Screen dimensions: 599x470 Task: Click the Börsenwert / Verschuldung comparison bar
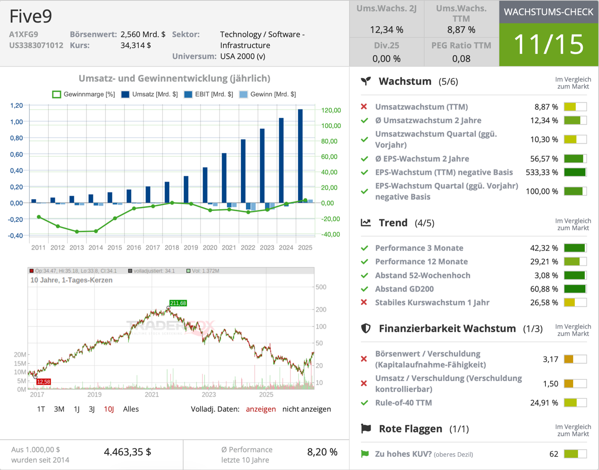(x=575, y=359)
